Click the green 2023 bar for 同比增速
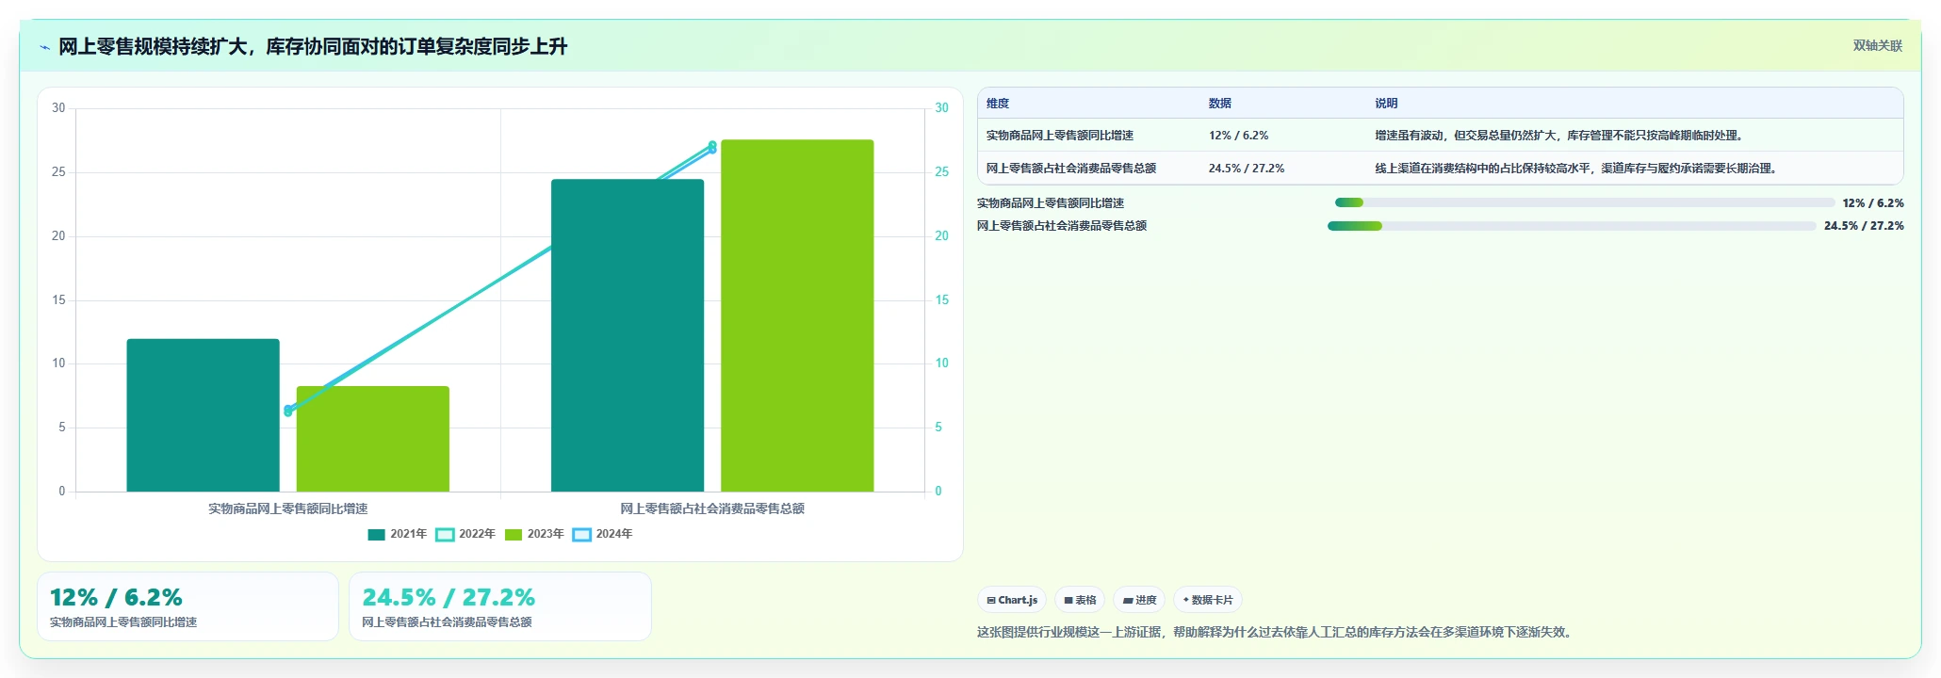 [x=373, y=439]
